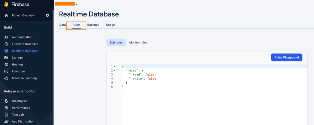
Task: Click the Firebase flame logo
Action: tap(6, 4)
